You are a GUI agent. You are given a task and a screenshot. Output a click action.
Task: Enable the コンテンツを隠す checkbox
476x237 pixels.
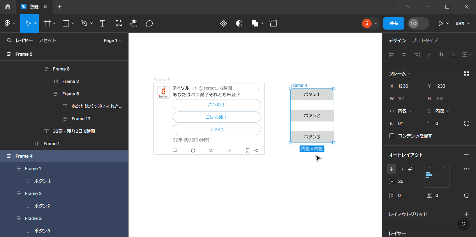pyautogui.click(x=392, y=136)
